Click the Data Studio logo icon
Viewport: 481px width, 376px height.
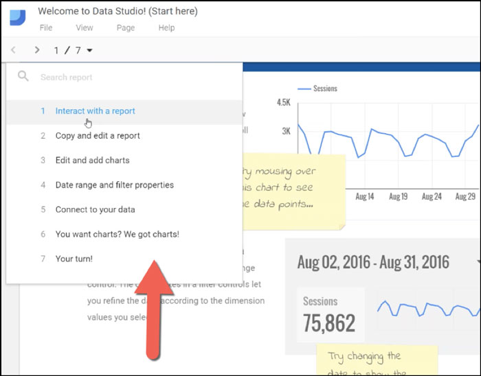pyautogui.click(x=17, y=17)
